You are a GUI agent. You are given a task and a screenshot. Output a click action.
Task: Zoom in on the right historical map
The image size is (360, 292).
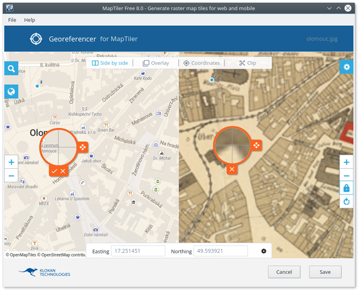pyautogui.click(x=347, y=162)
